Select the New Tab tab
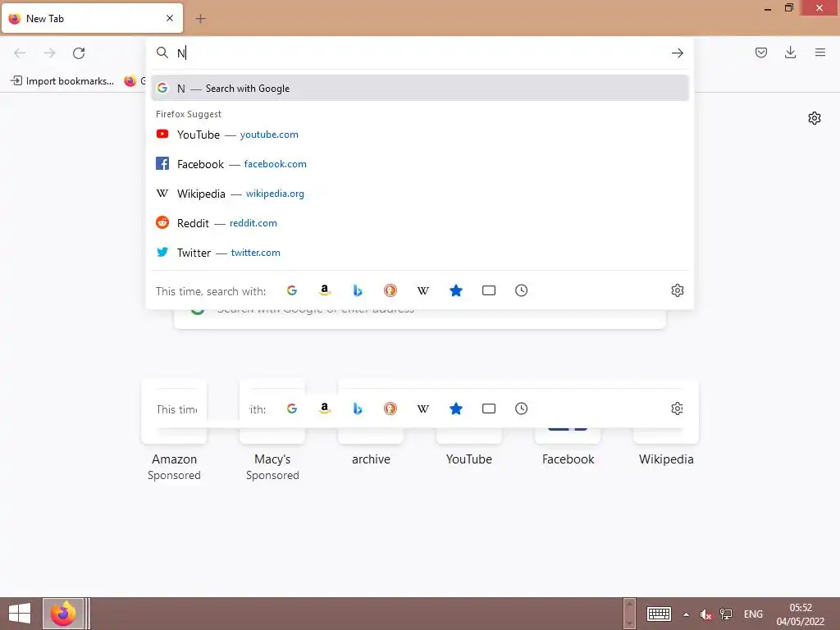This screenshot has width=840, height=630. tap(92, 18)
